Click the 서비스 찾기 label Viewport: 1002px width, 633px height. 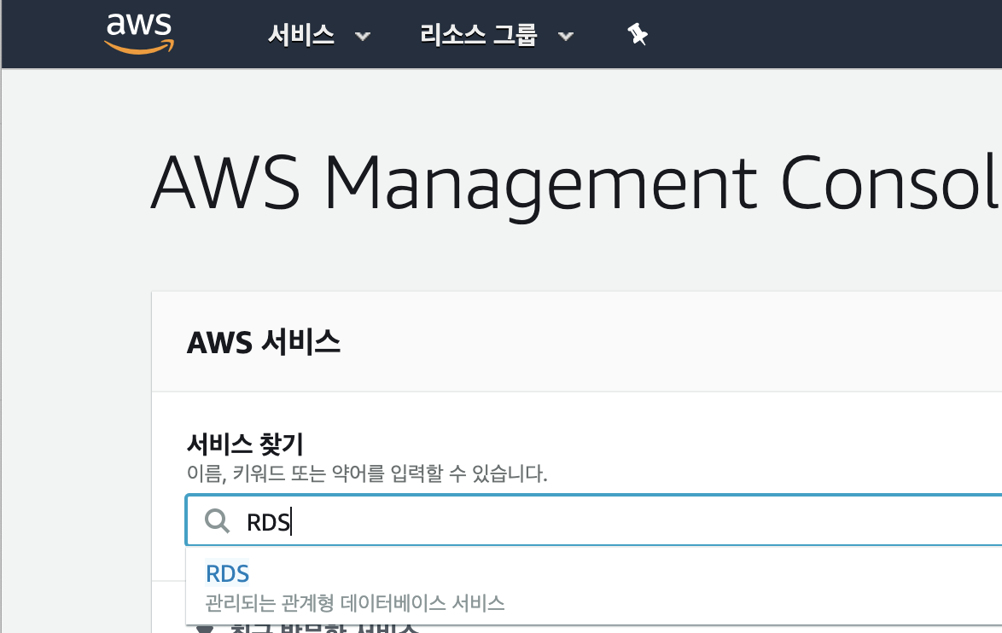(x=245, y=444)
